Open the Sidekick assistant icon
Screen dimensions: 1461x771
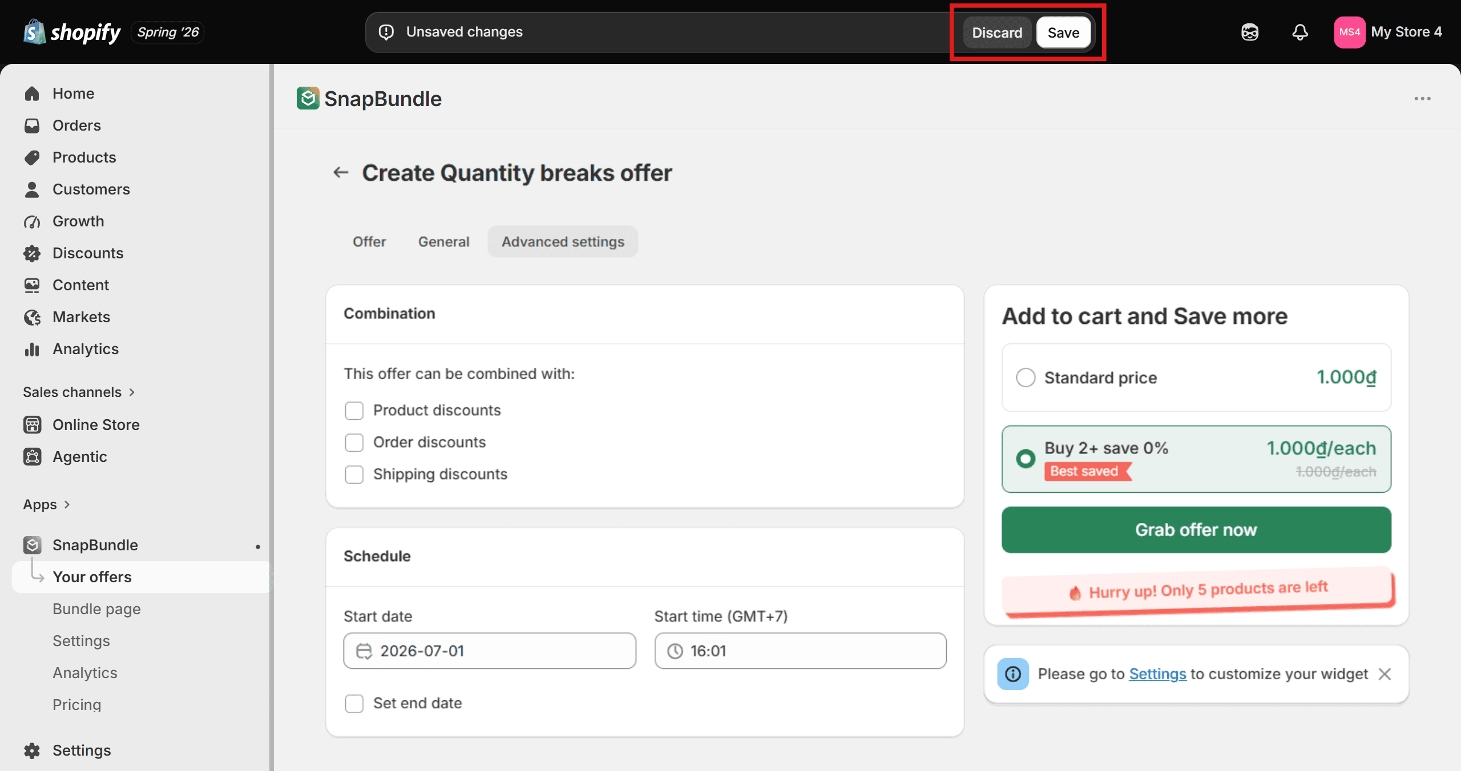pos(1250,32)
